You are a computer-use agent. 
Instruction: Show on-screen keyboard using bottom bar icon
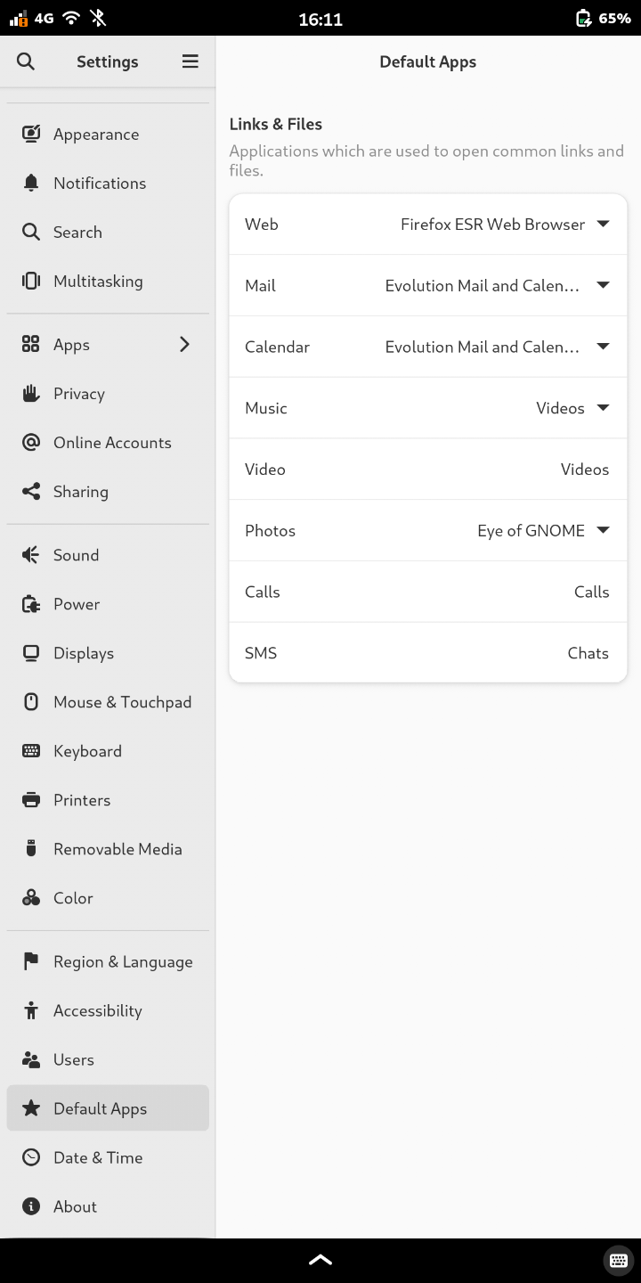pyautogui.click(x=619, y=1260)
